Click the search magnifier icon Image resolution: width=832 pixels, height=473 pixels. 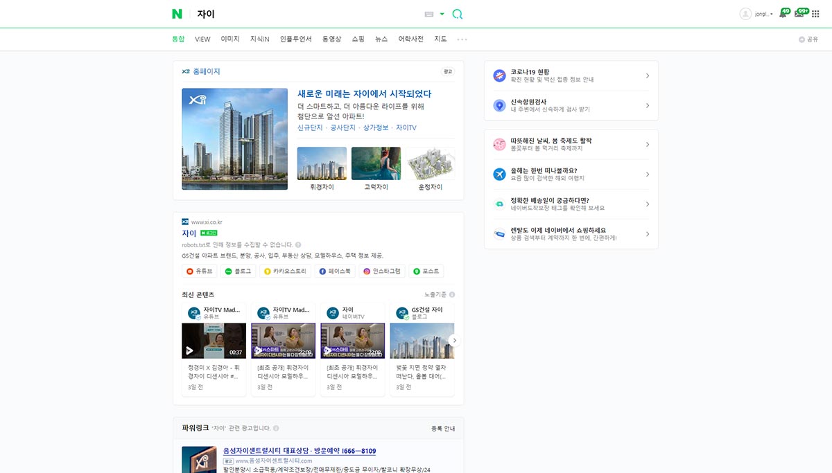click(457, 14)
